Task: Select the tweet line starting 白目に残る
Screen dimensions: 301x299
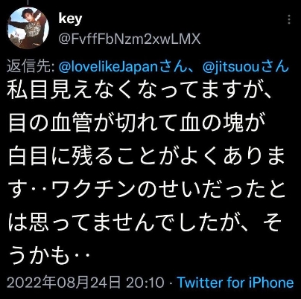Action: coord(146,156)
